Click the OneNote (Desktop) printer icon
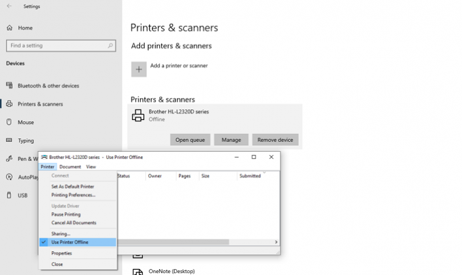The height and width of the screenshot is (275, 462). pos(137,272)
